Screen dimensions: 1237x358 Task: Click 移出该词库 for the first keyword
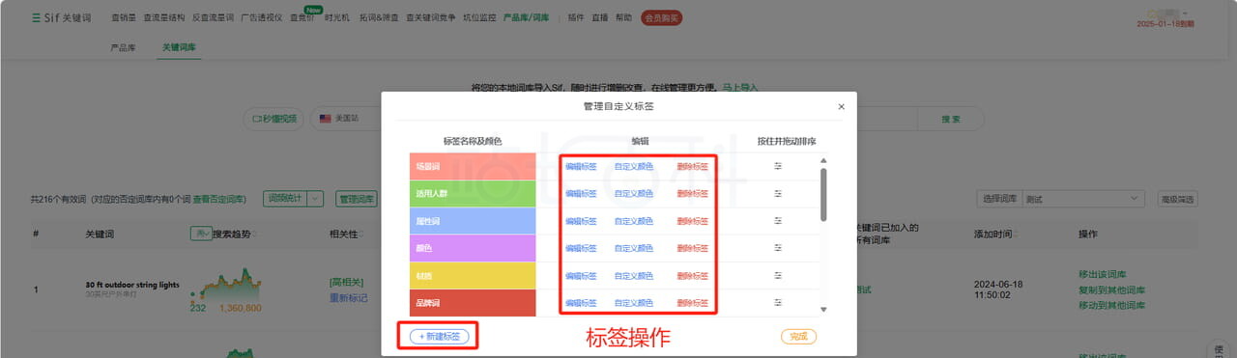point(1103,274)
